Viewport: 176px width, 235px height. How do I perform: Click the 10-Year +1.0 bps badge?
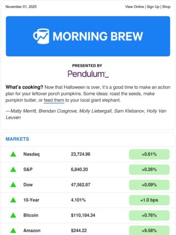pos(149,200)
